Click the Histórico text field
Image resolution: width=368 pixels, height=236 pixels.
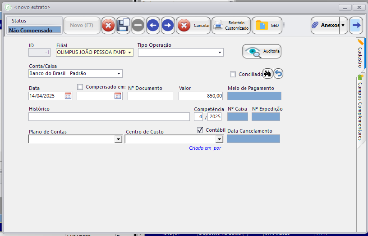click(109, 117)
